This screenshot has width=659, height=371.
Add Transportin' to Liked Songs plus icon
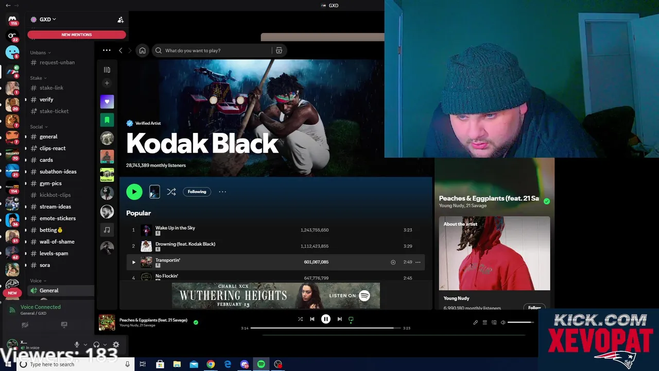[x=393, y=262]
